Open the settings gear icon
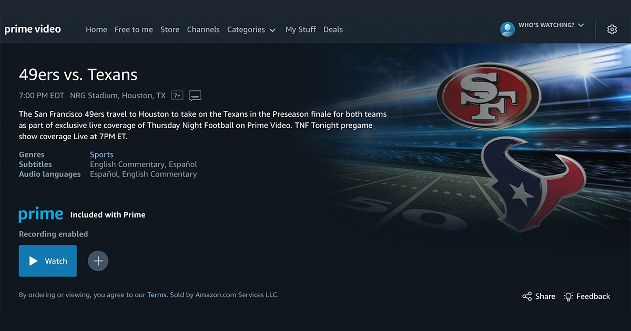Screen dimensions: 631x331 point(612,29)
